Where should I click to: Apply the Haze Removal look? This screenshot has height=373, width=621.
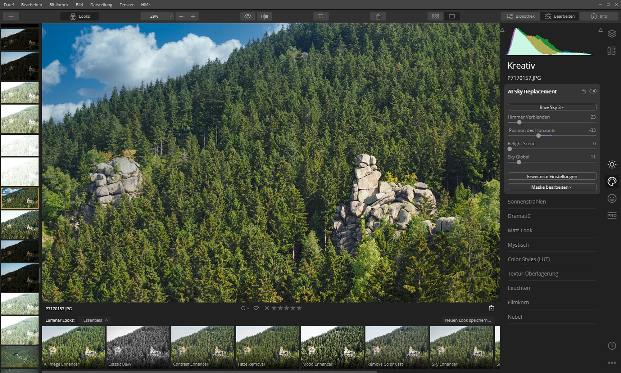coord(267,347)
